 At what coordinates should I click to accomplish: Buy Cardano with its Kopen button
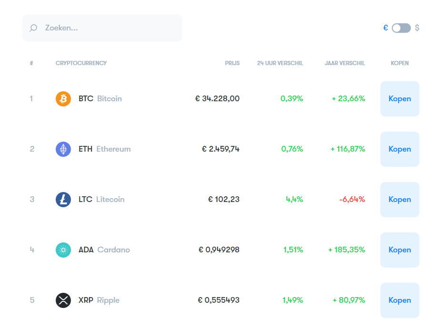coord(400,250)
